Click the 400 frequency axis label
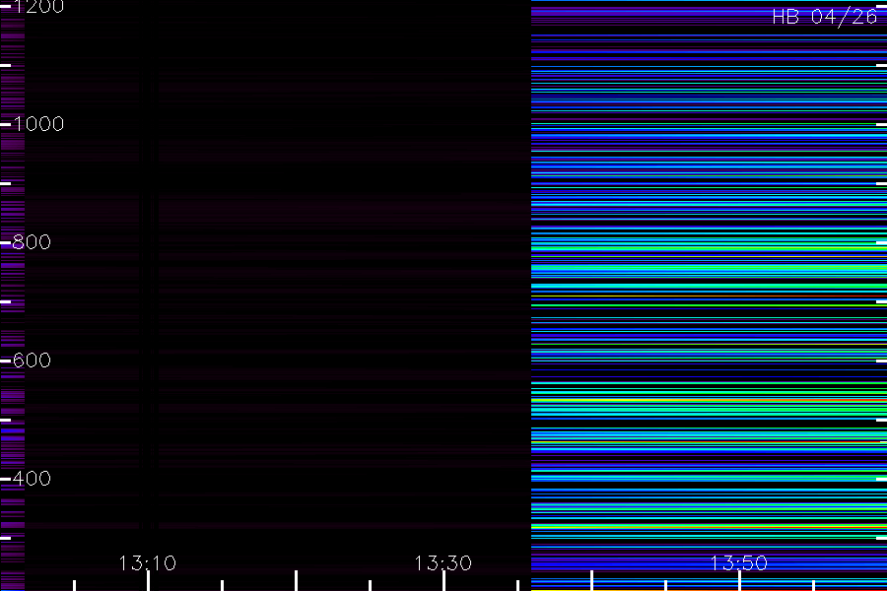The width and height of the screenshot is (887, 591). click(x=33, y=479)
